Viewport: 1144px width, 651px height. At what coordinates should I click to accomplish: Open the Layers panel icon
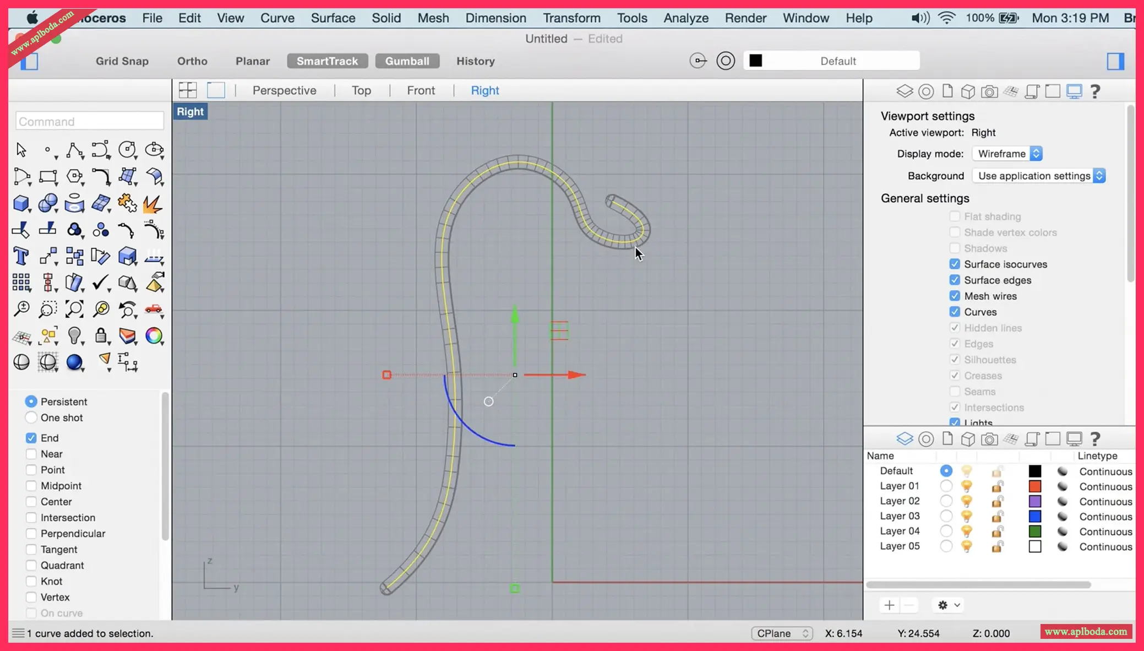[x=905, y=91]
